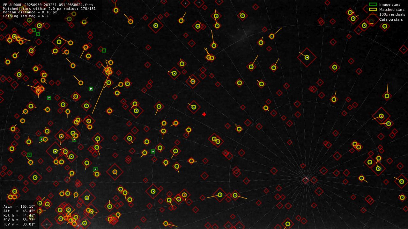This screenshot has height=229, width=408.
Task: Click the 'Rot h = -4.43°' readout
Action: [19, 215]
